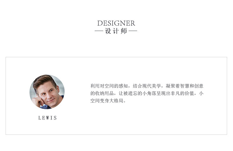Click the letter S in LEWIS
Viewport: 233px width, 151px height.
tap(55, 118)
